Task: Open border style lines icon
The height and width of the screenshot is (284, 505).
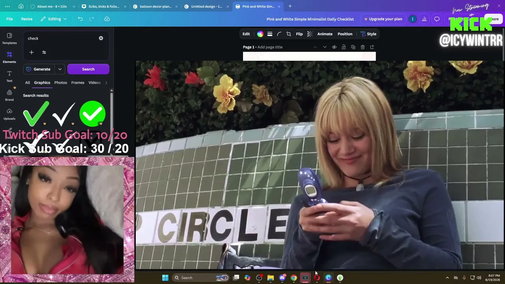Action: click(x=270, y=34)
